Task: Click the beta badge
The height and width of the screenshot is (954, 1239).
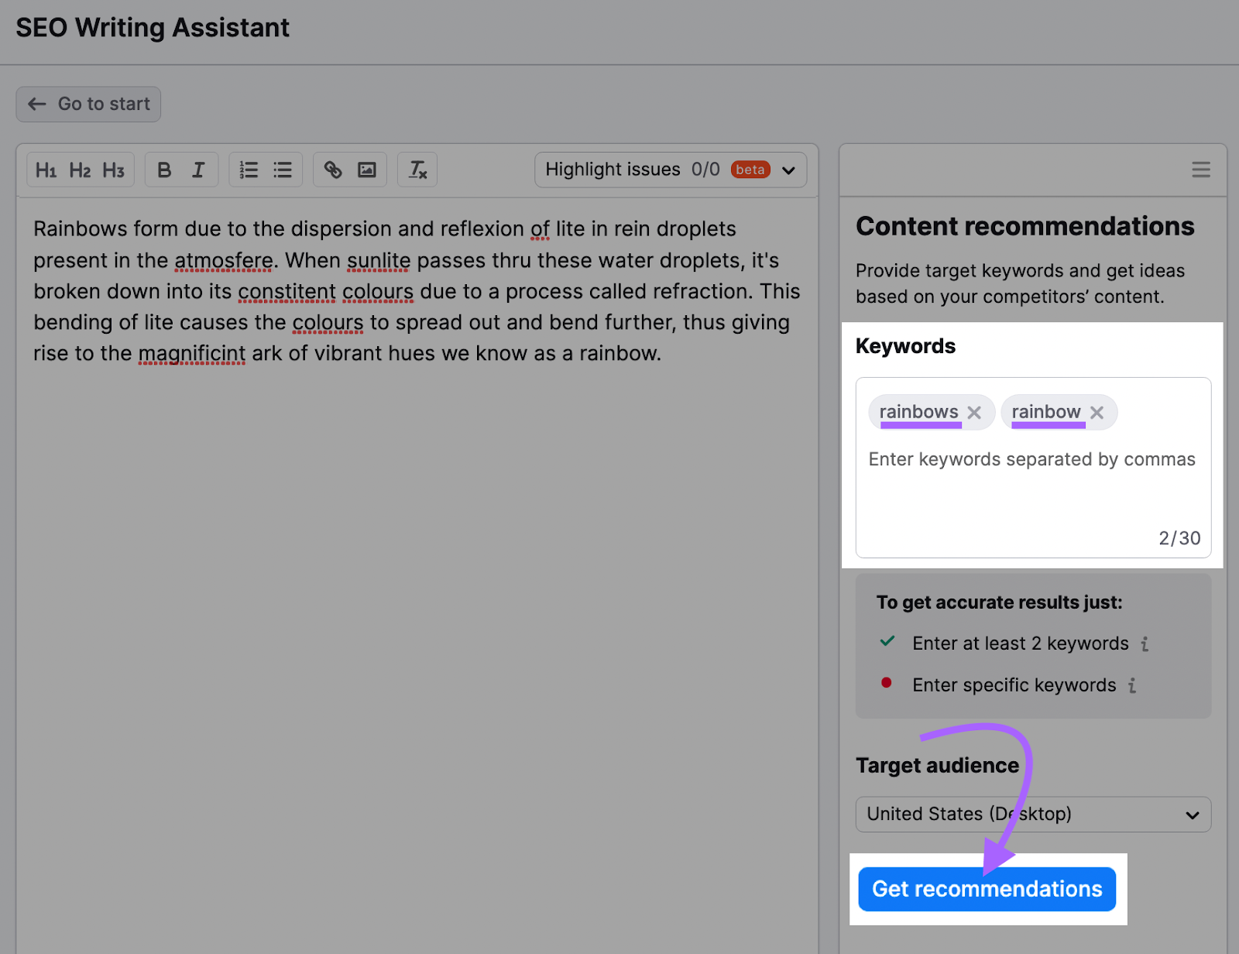Action: tap(750, 170)
